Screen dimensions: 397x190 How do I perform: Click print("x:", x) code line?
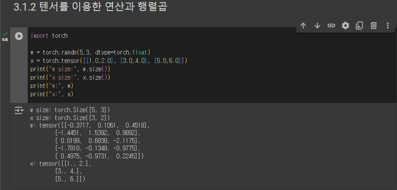click(52, 94)
